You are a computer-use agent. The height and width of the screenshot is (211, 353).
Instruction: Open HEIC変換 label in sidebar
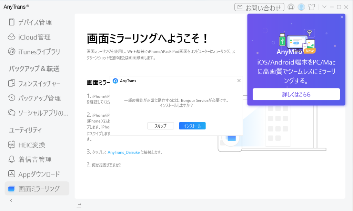coord(32,145)
